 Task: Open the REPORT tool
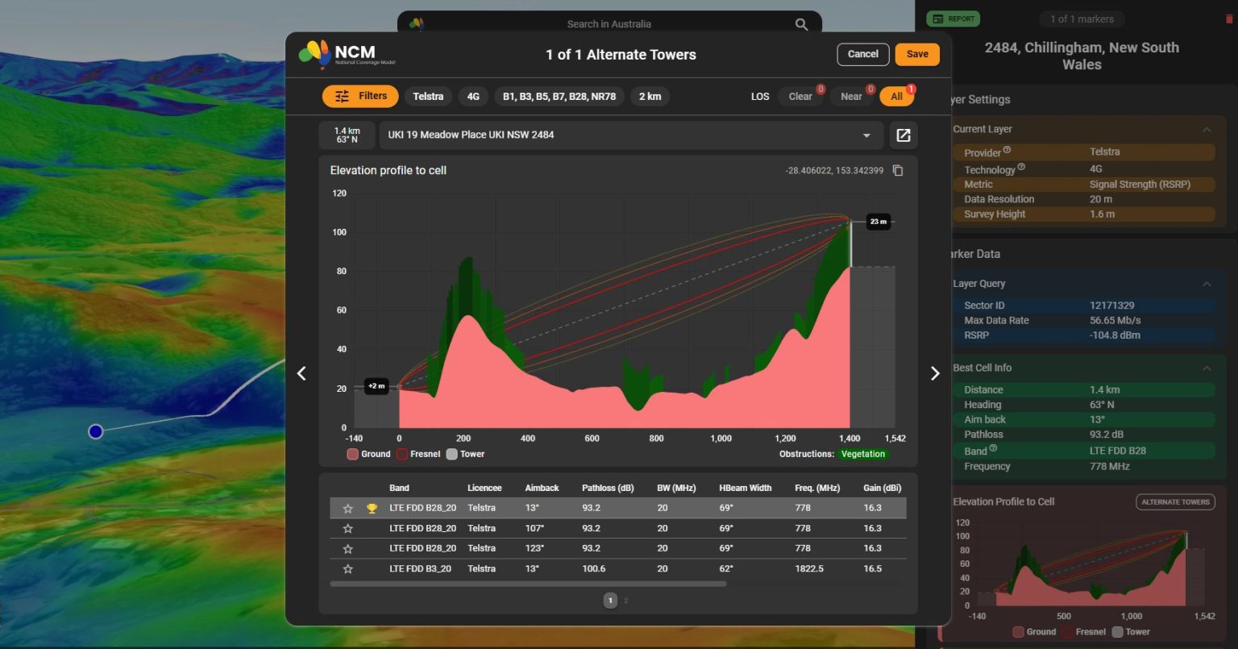[x=953, y=19]
